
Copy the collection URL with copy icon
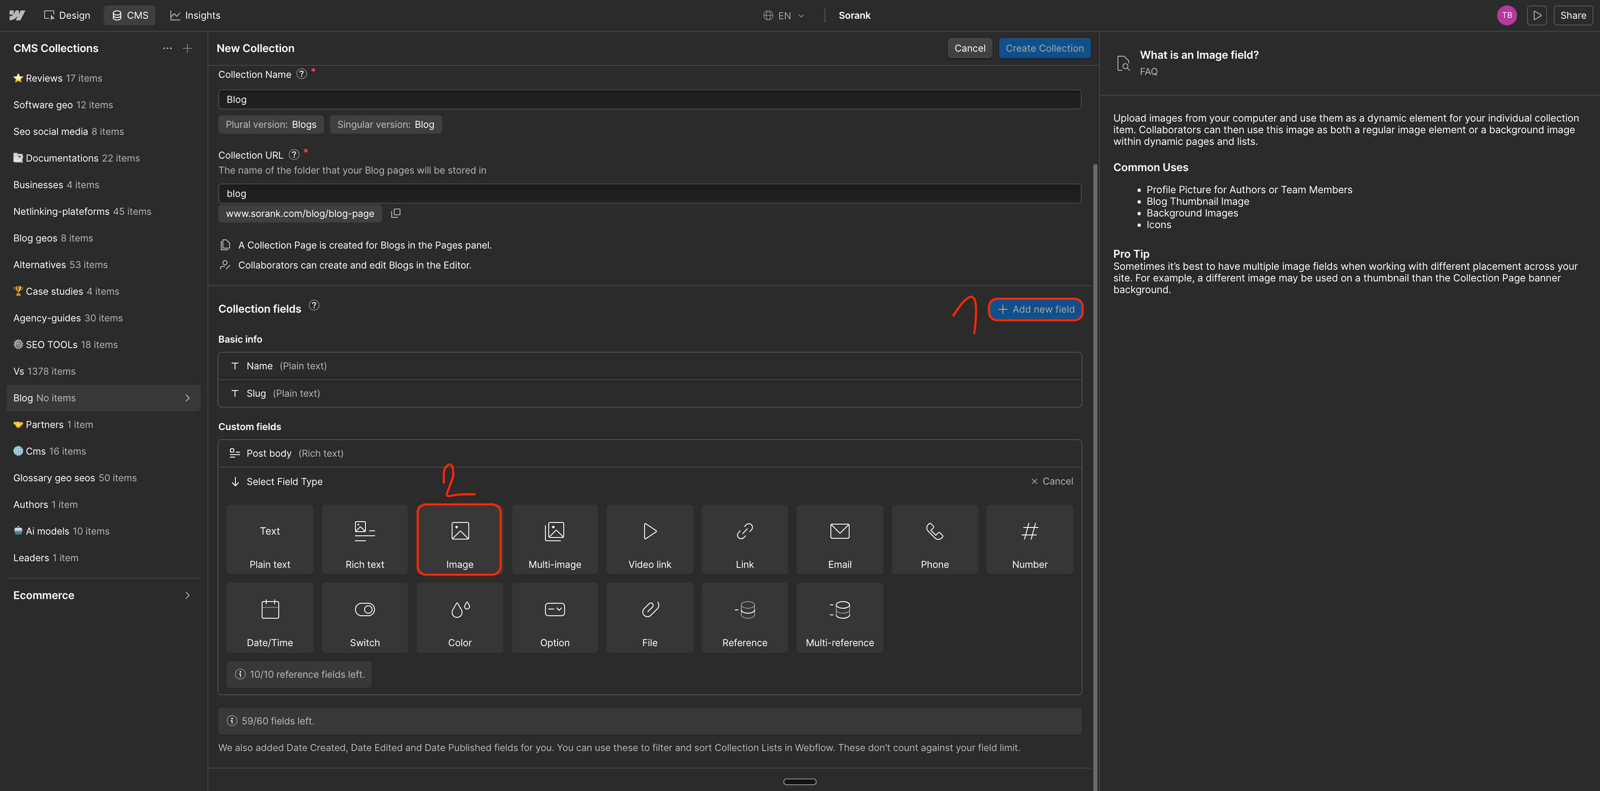tap(396, 213)
